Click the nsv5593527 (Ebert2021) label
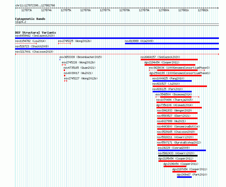Image resolution: width=226 pixels, height=187 pixels. point(174,116)
